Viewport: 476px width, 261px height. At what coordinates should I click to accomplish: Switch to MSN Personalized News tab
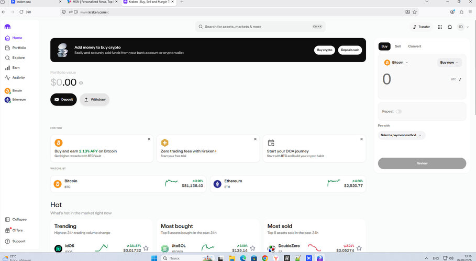tap(92, 2)
